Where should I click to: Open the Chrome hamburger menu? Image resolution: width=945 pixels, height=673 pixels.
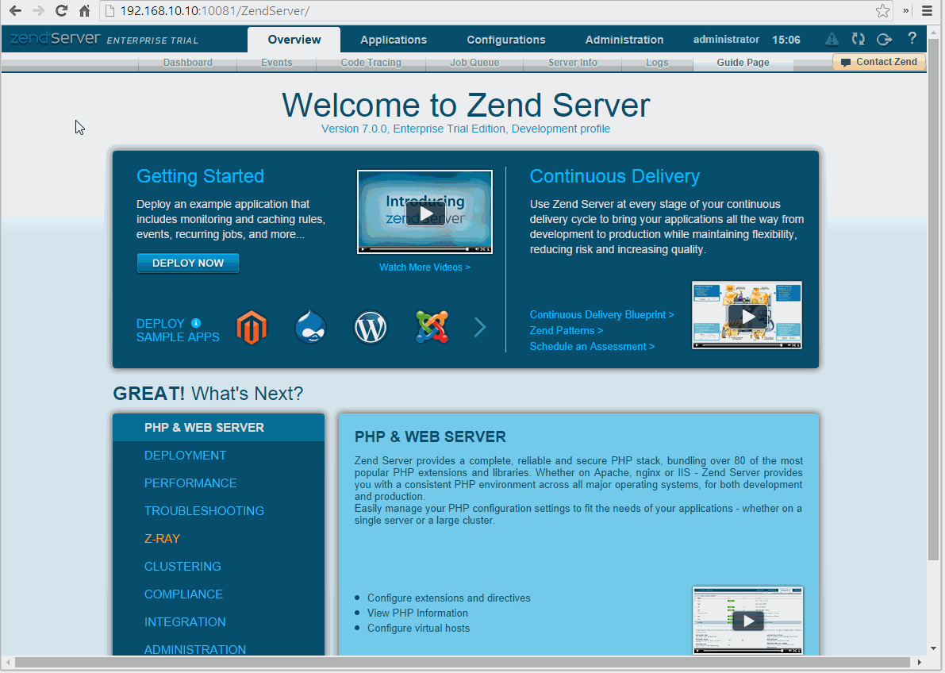(927, 11)
